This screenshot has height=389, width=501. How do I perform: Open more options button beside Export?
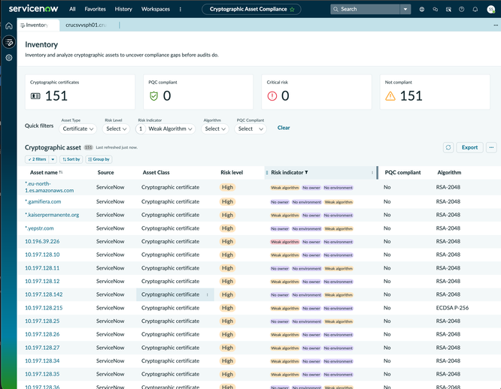click(491, 147)
